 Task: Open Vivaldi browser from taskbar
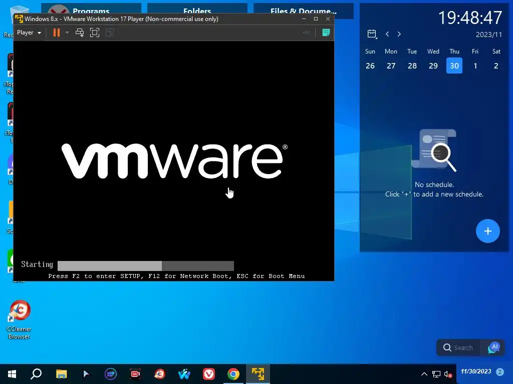[x=209, y=374]
